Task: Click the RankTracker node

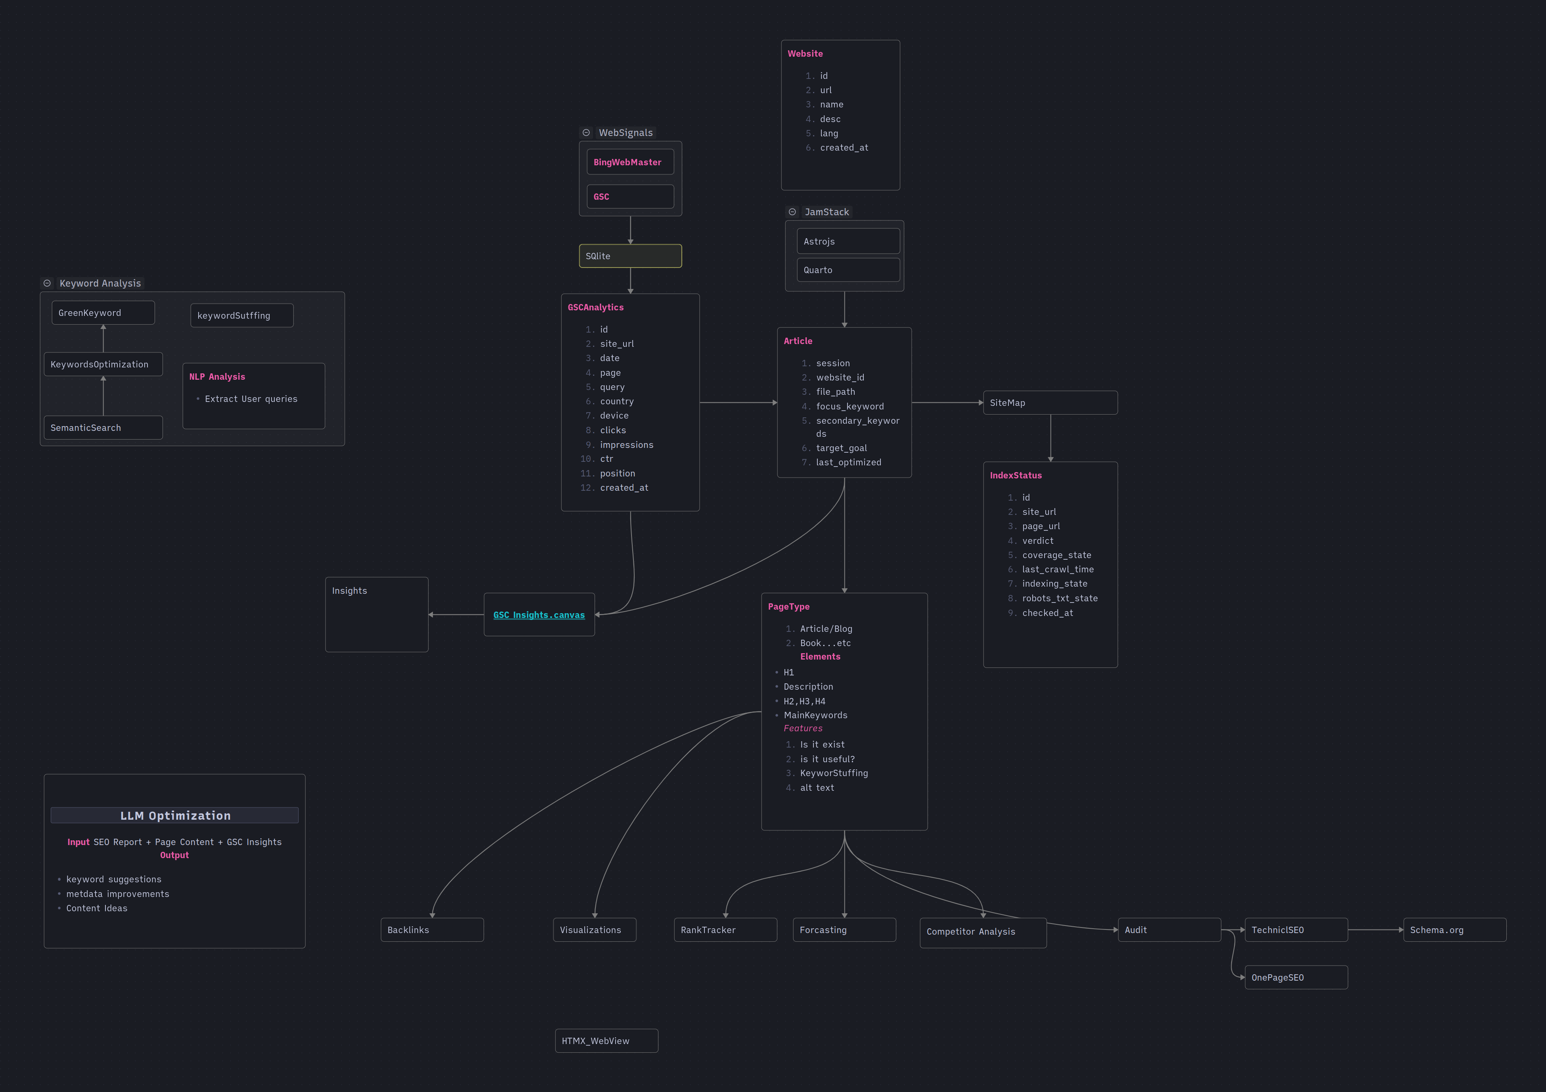Action: click(x=725, y=930)
